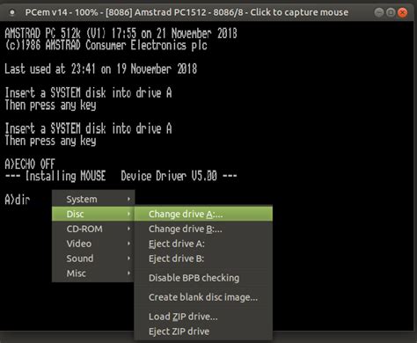Select the Disc menu entry
Screen dimensions: 417x343
93,214
